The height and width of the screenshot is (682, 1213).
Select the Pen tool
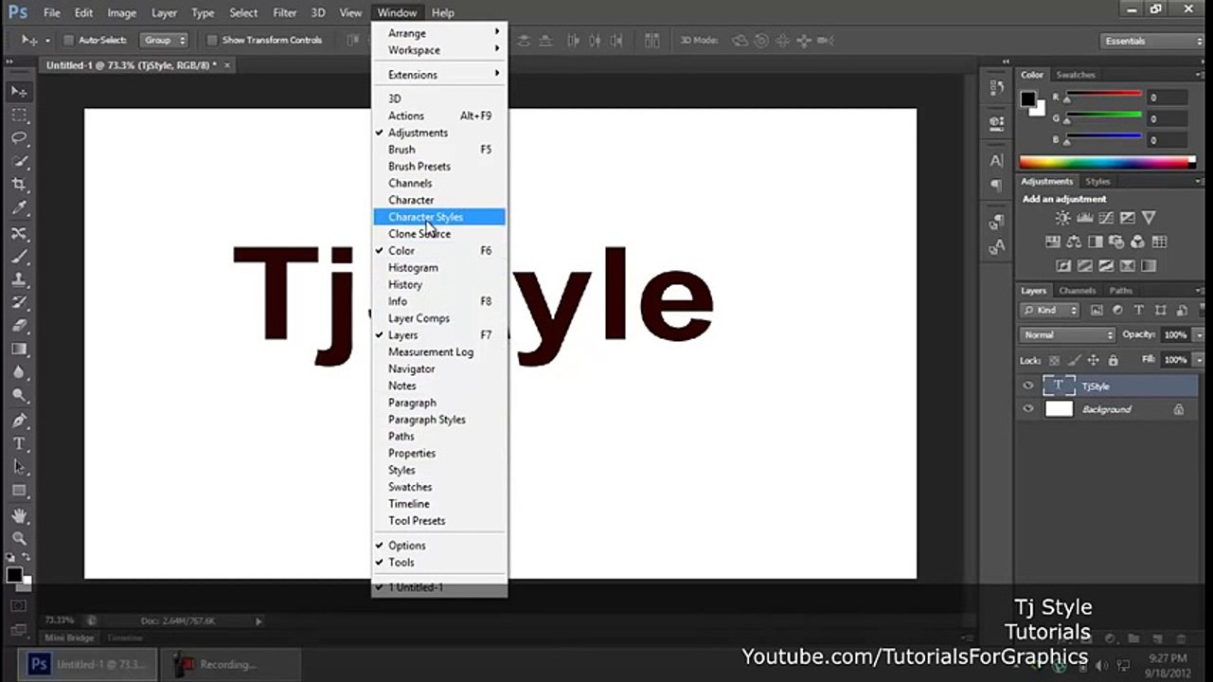(x=19, y=420)
